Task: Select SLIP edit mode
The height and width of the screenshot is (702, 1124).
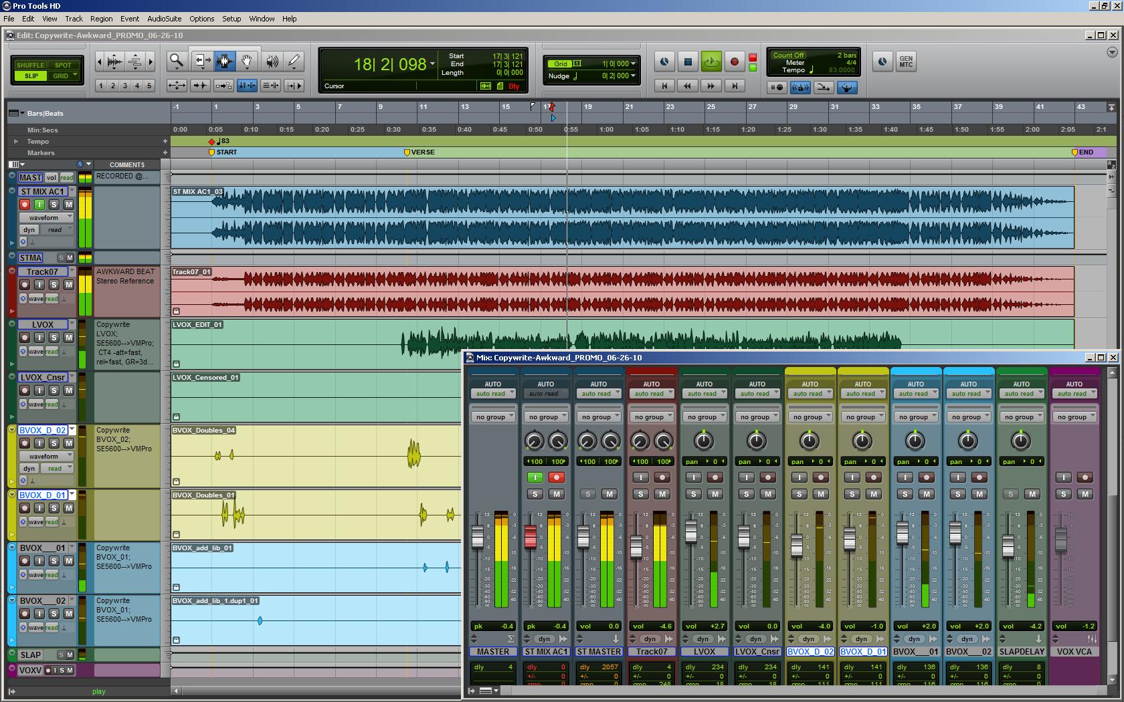Action: [x=31, y=76]
